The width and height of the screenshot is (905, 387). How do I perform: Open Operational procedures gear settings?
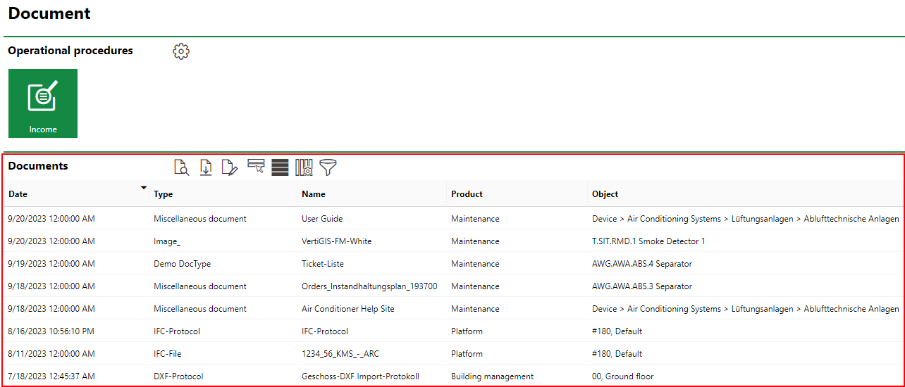pos(181,51)
